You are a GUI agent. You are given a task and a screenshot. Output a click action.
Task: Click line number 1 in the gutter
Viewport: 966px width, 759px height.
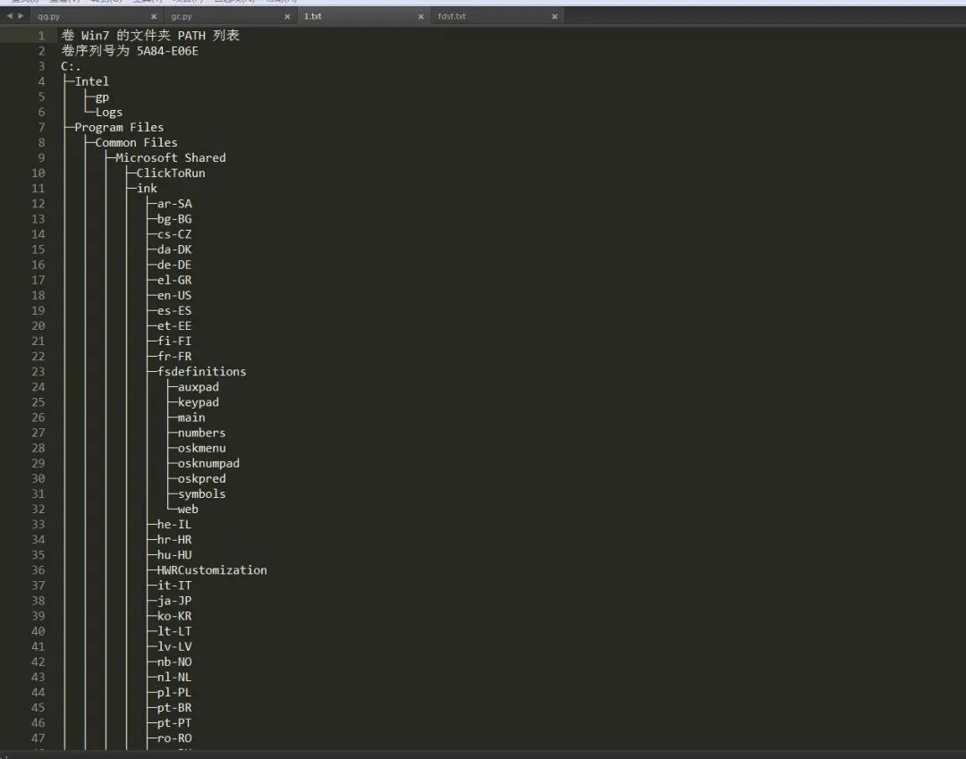[41, 35]
